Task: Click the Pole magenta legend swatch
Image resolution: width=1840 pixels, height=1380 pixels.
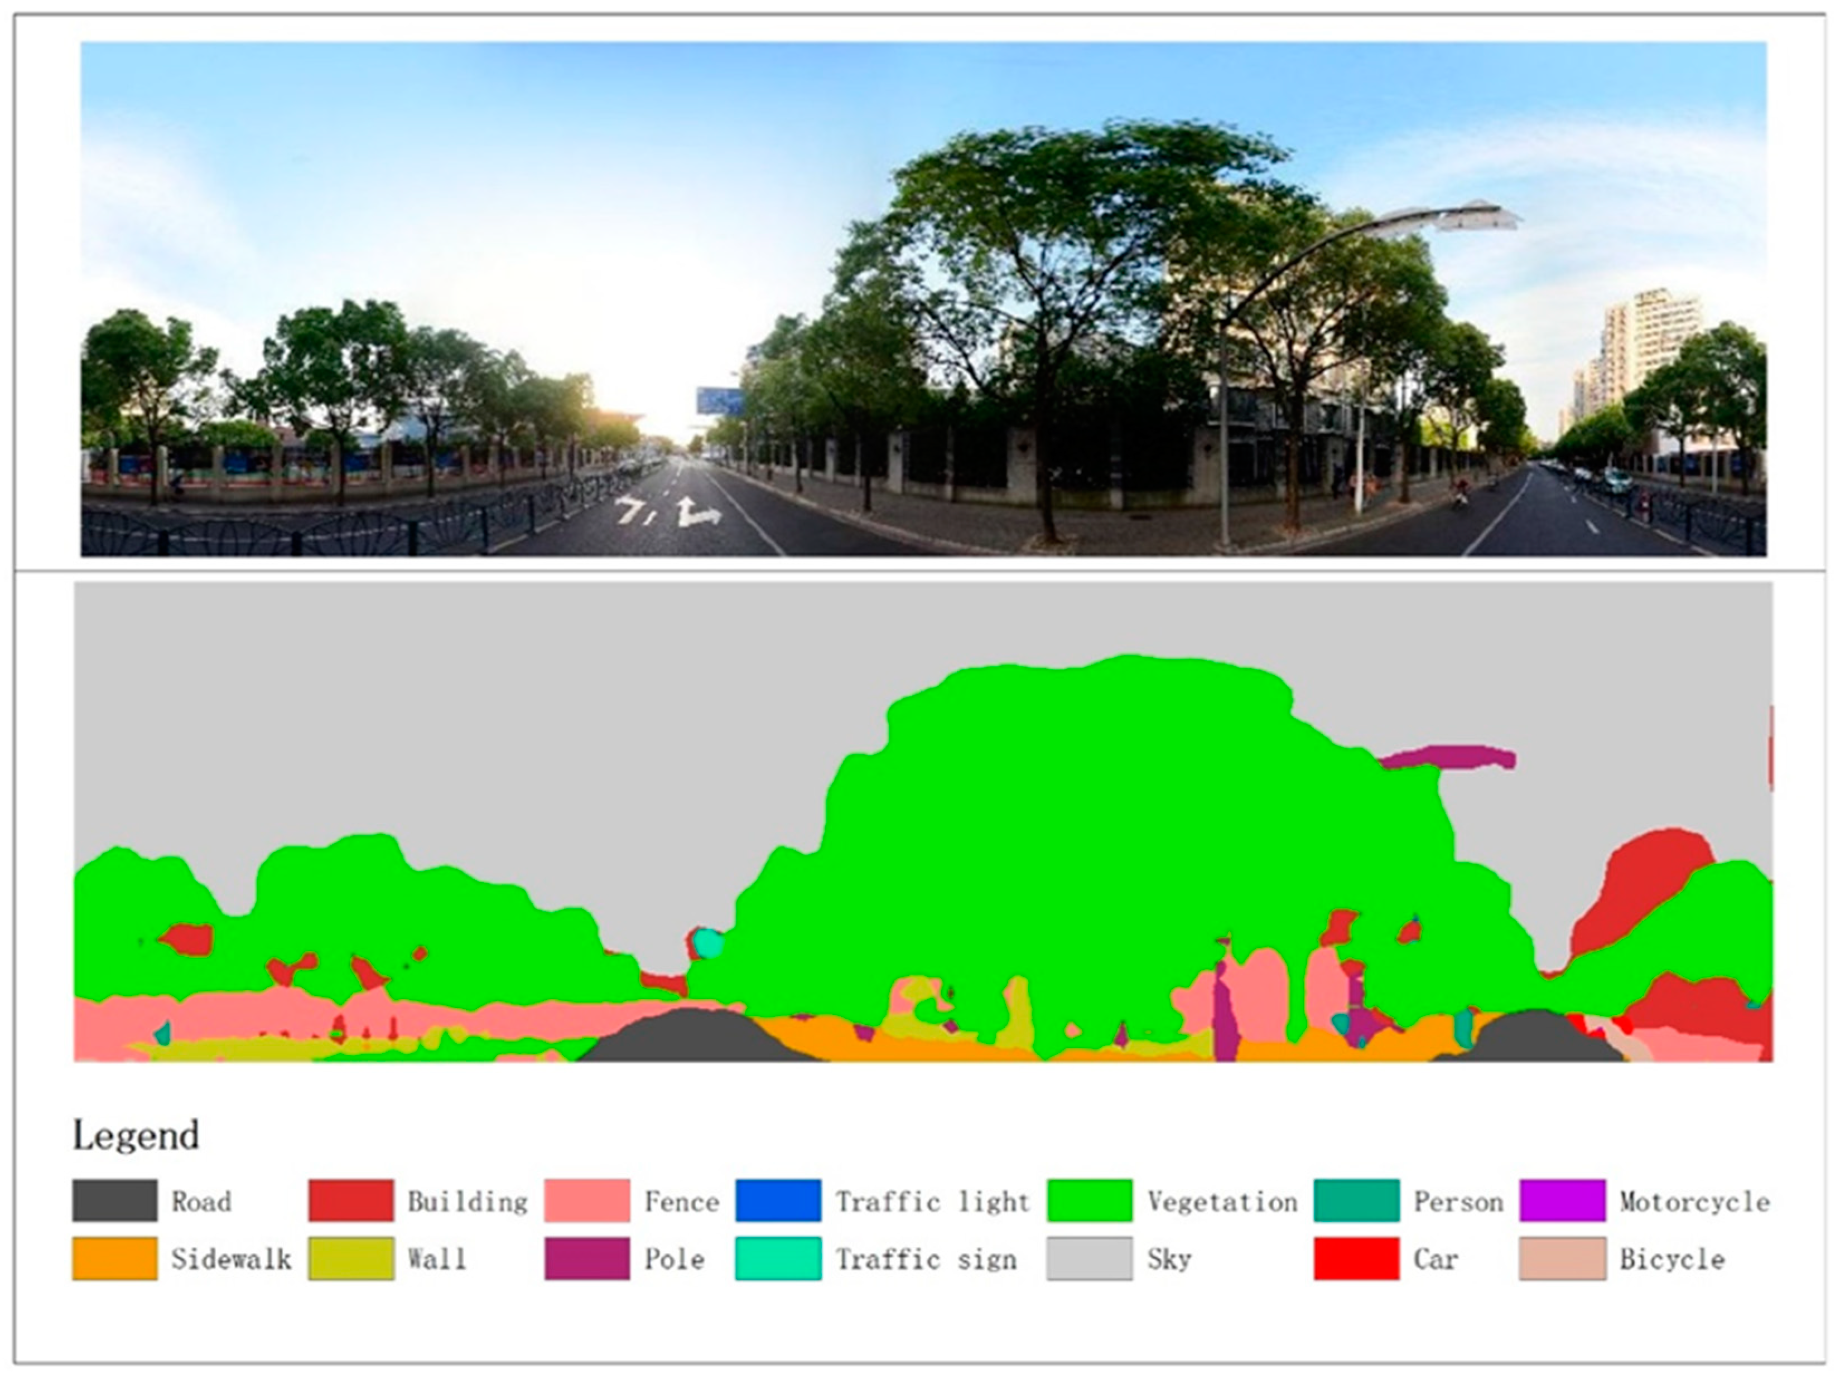Action: 586,1258
